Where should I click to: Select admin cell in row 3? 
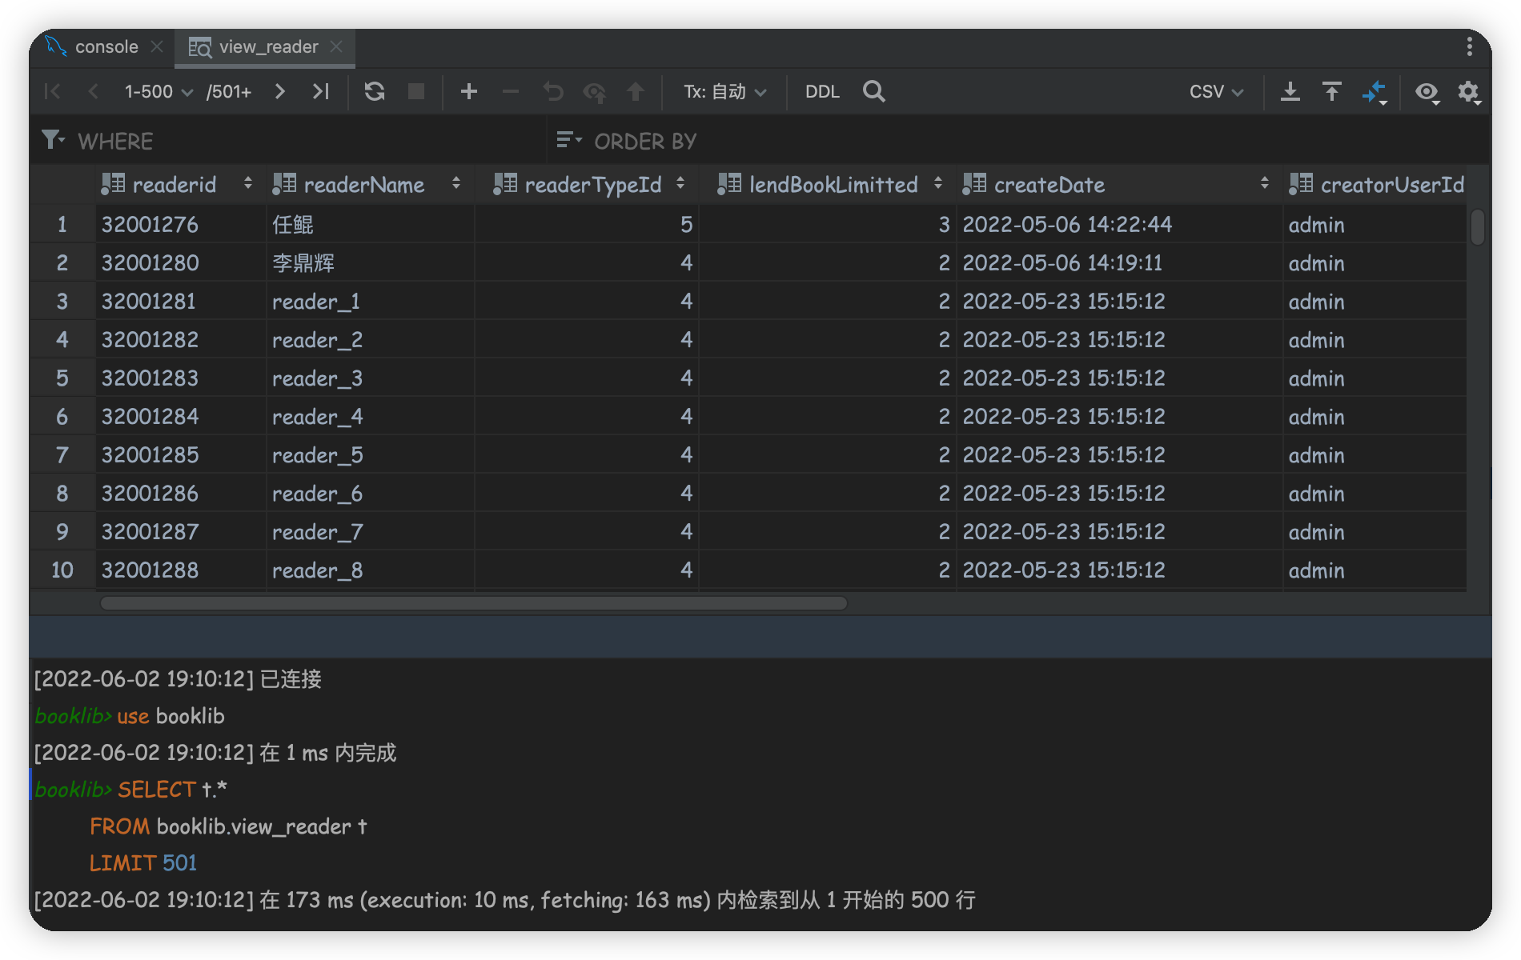(1375, 302)
